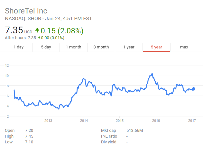Click the blue endpoint dot on the chart
The image size is (203, 153).
(x=193, y=89)
